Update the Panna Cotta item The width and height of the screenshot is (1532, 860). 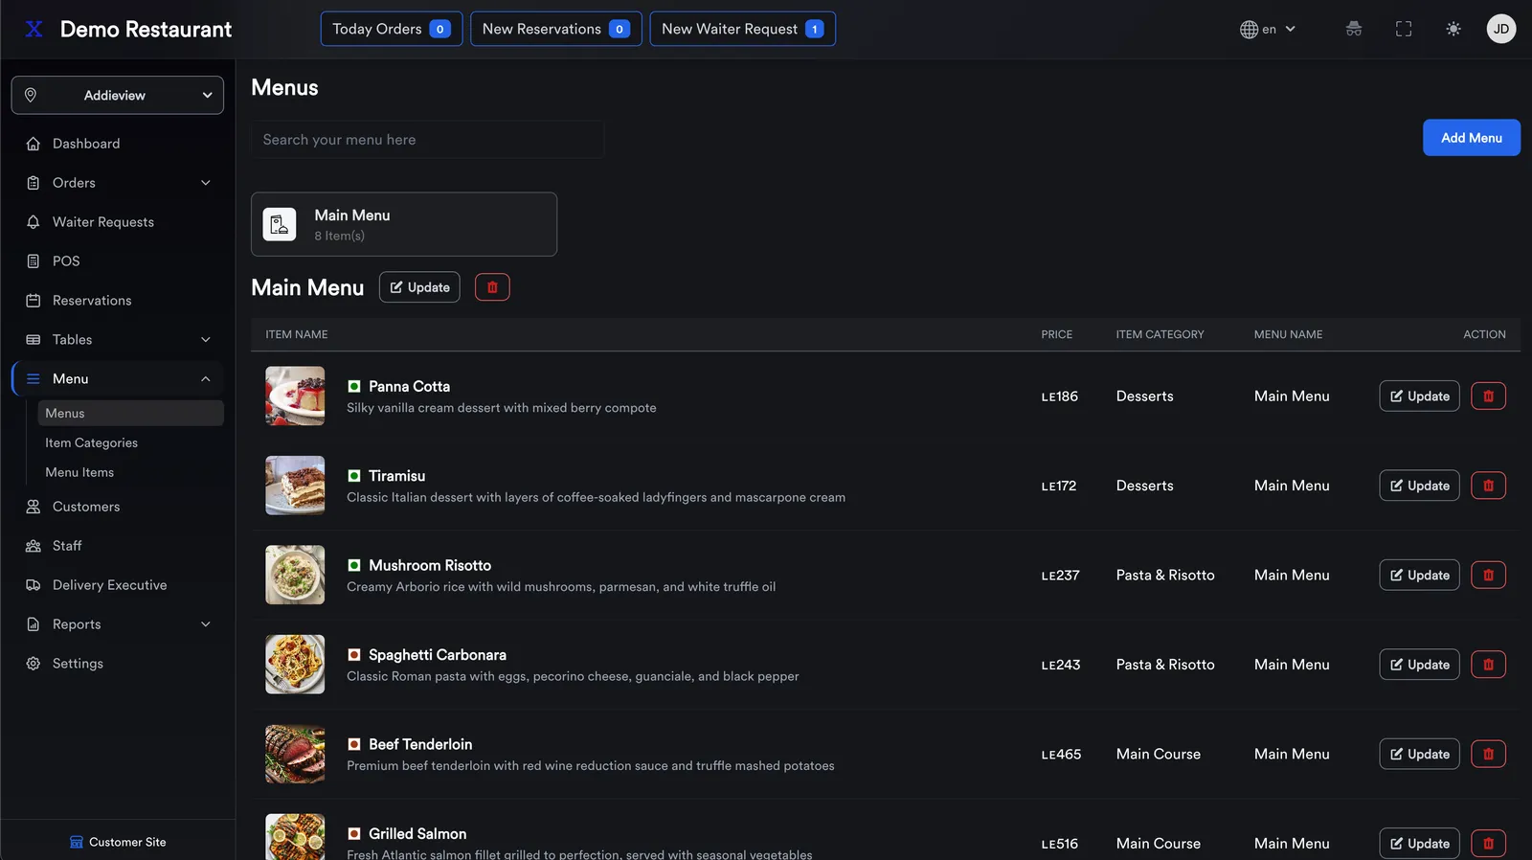click(x=1419, y=396)
